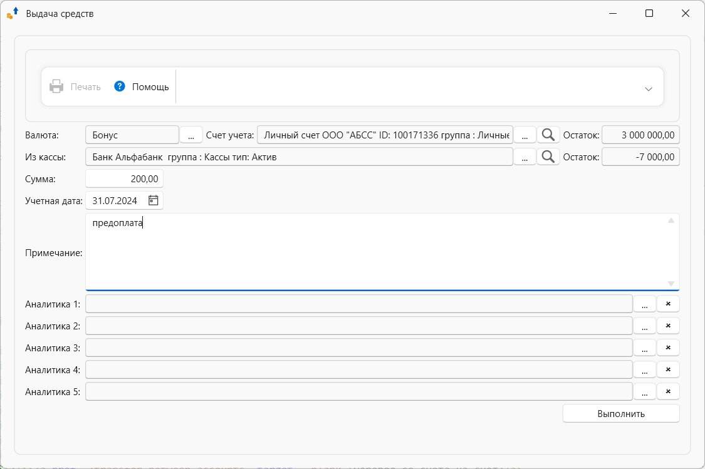This screenshot has width=705, height=469.
Task: Click the Сумма field with 200,00
Action: tap(125, 179)
